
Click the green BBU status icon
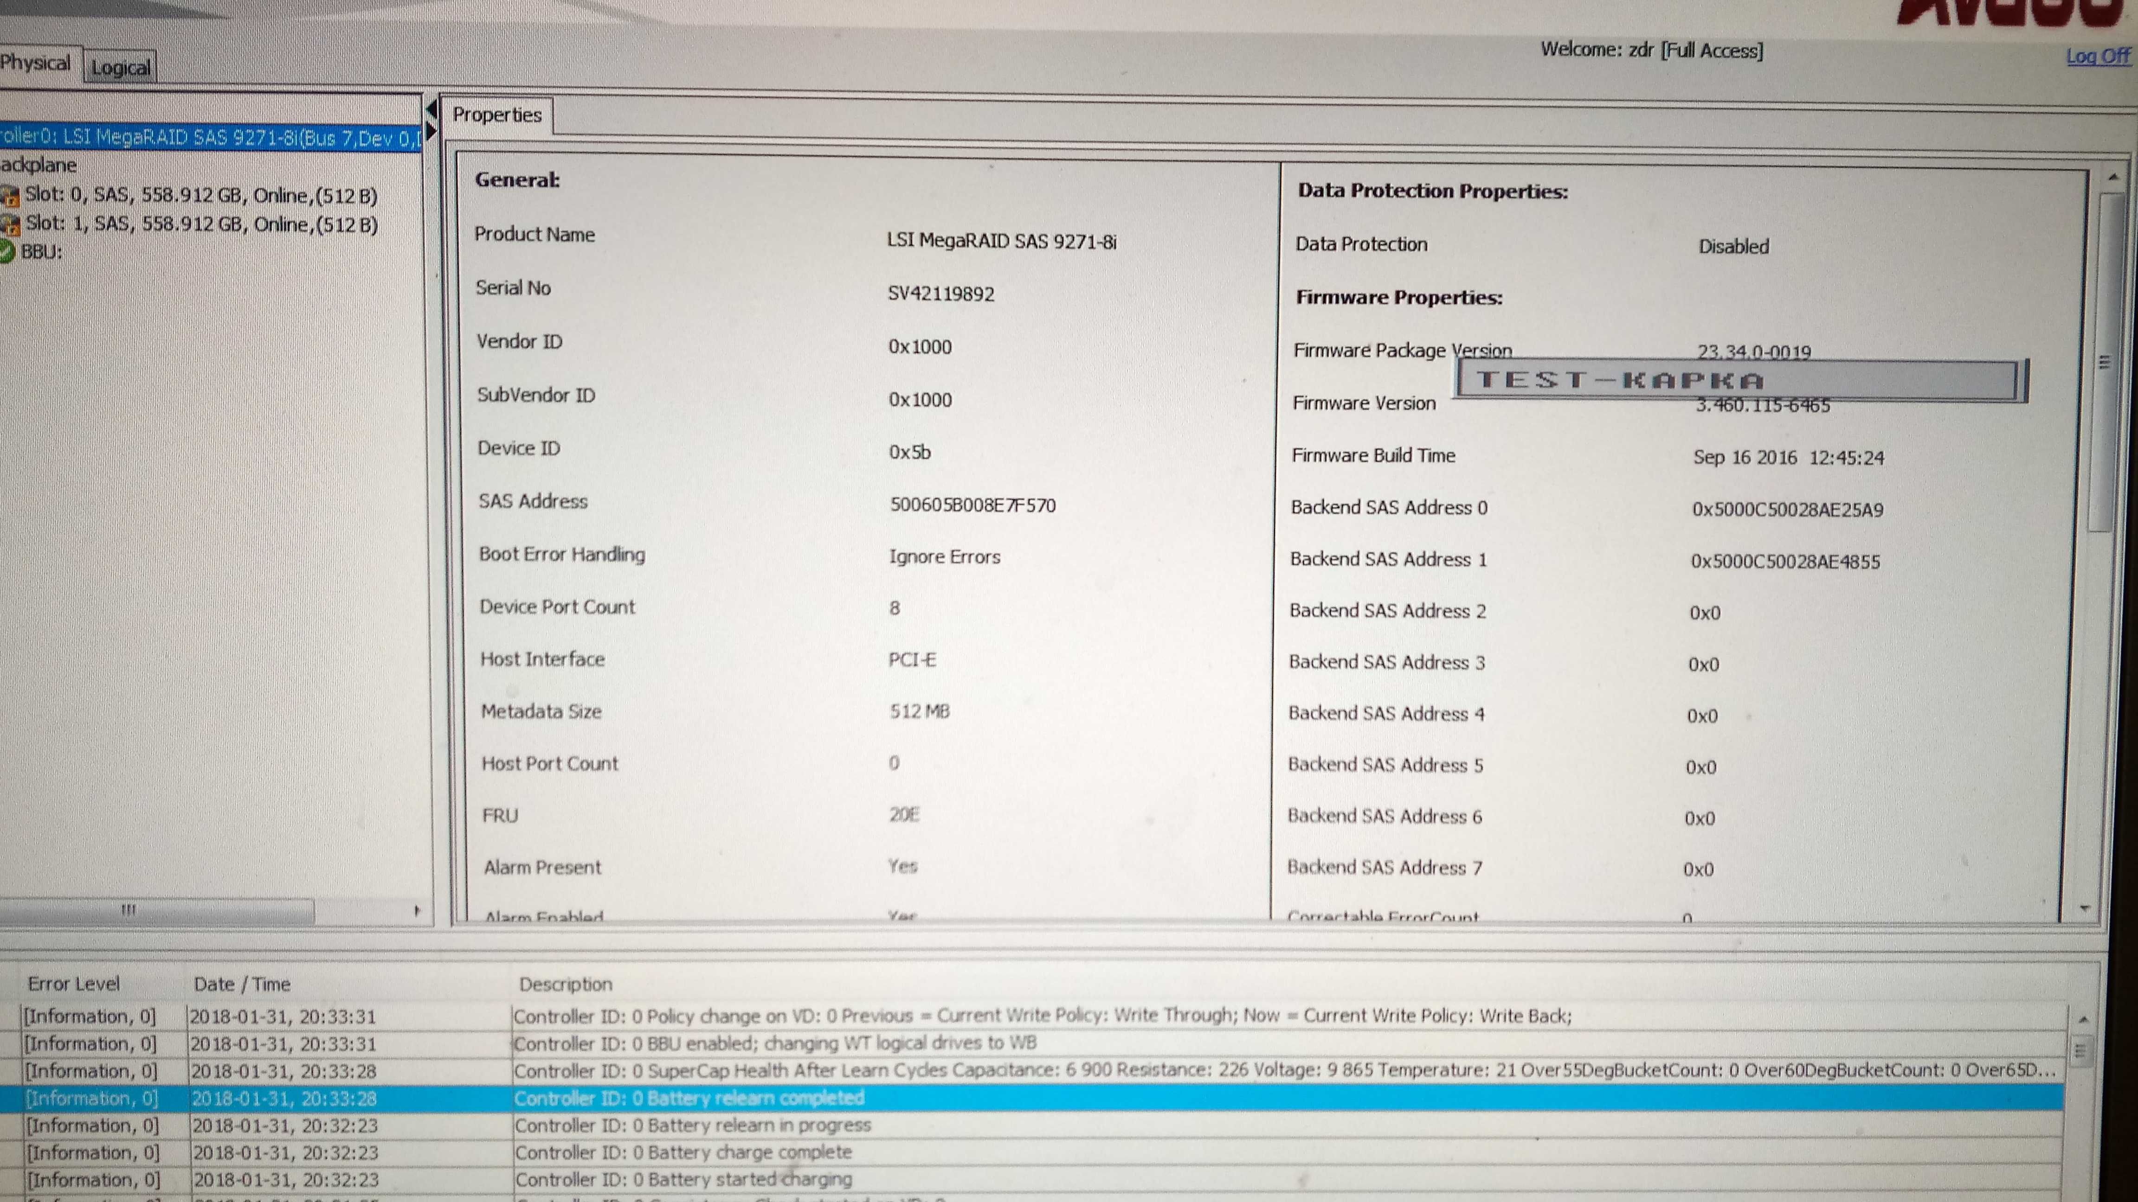point(7,251)
